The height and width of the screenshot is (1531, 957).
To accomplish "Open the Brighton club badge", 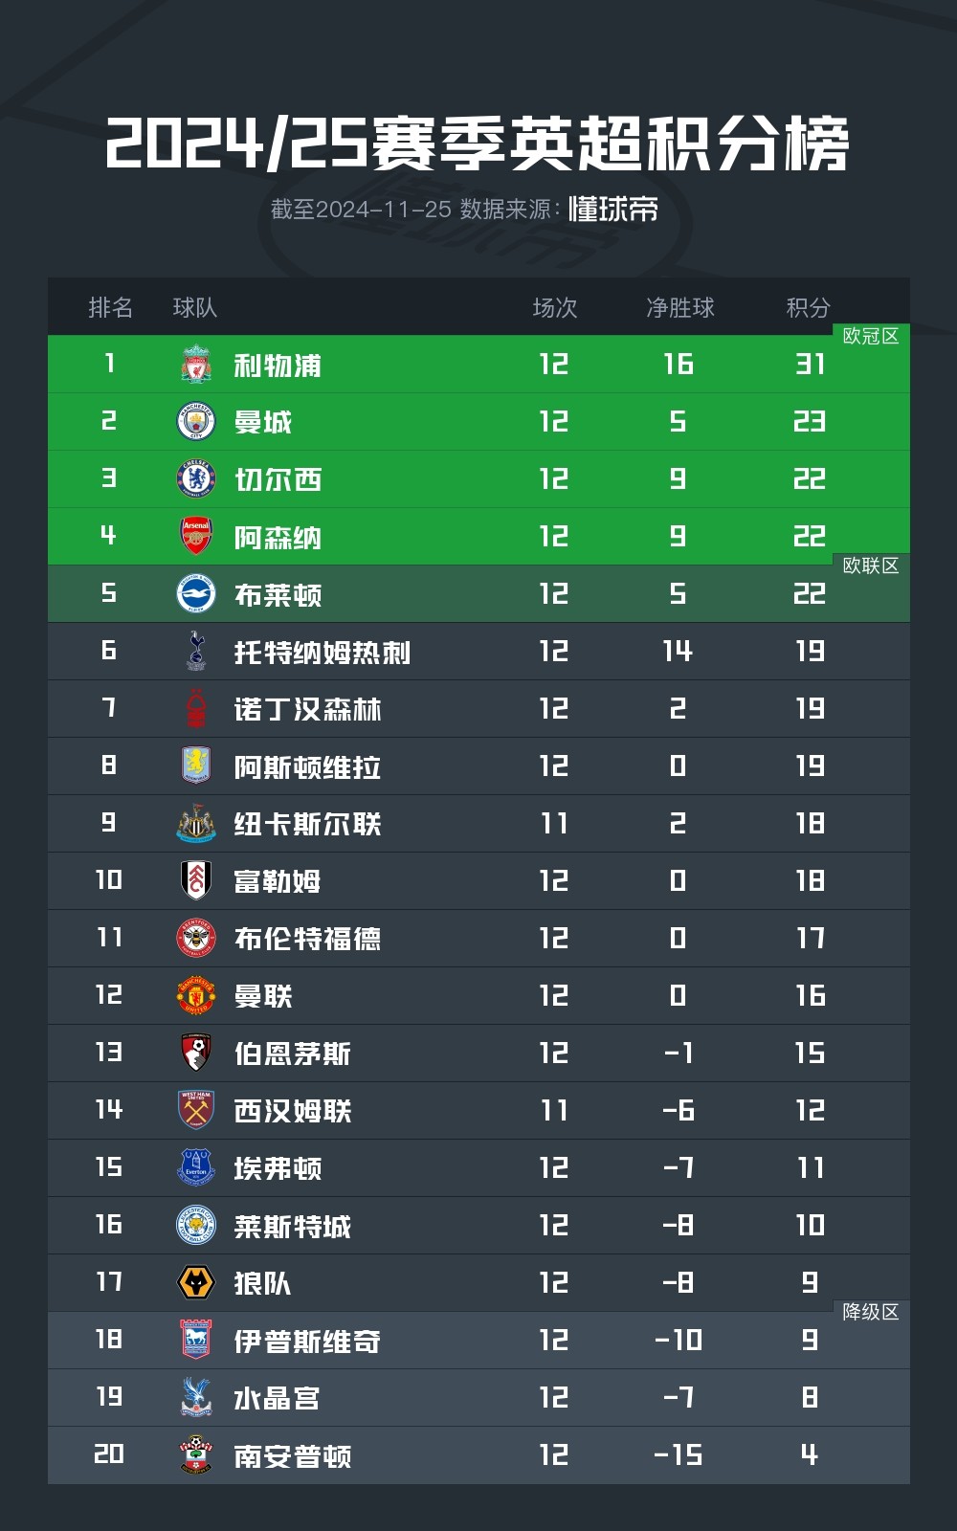I will [196, 594].
